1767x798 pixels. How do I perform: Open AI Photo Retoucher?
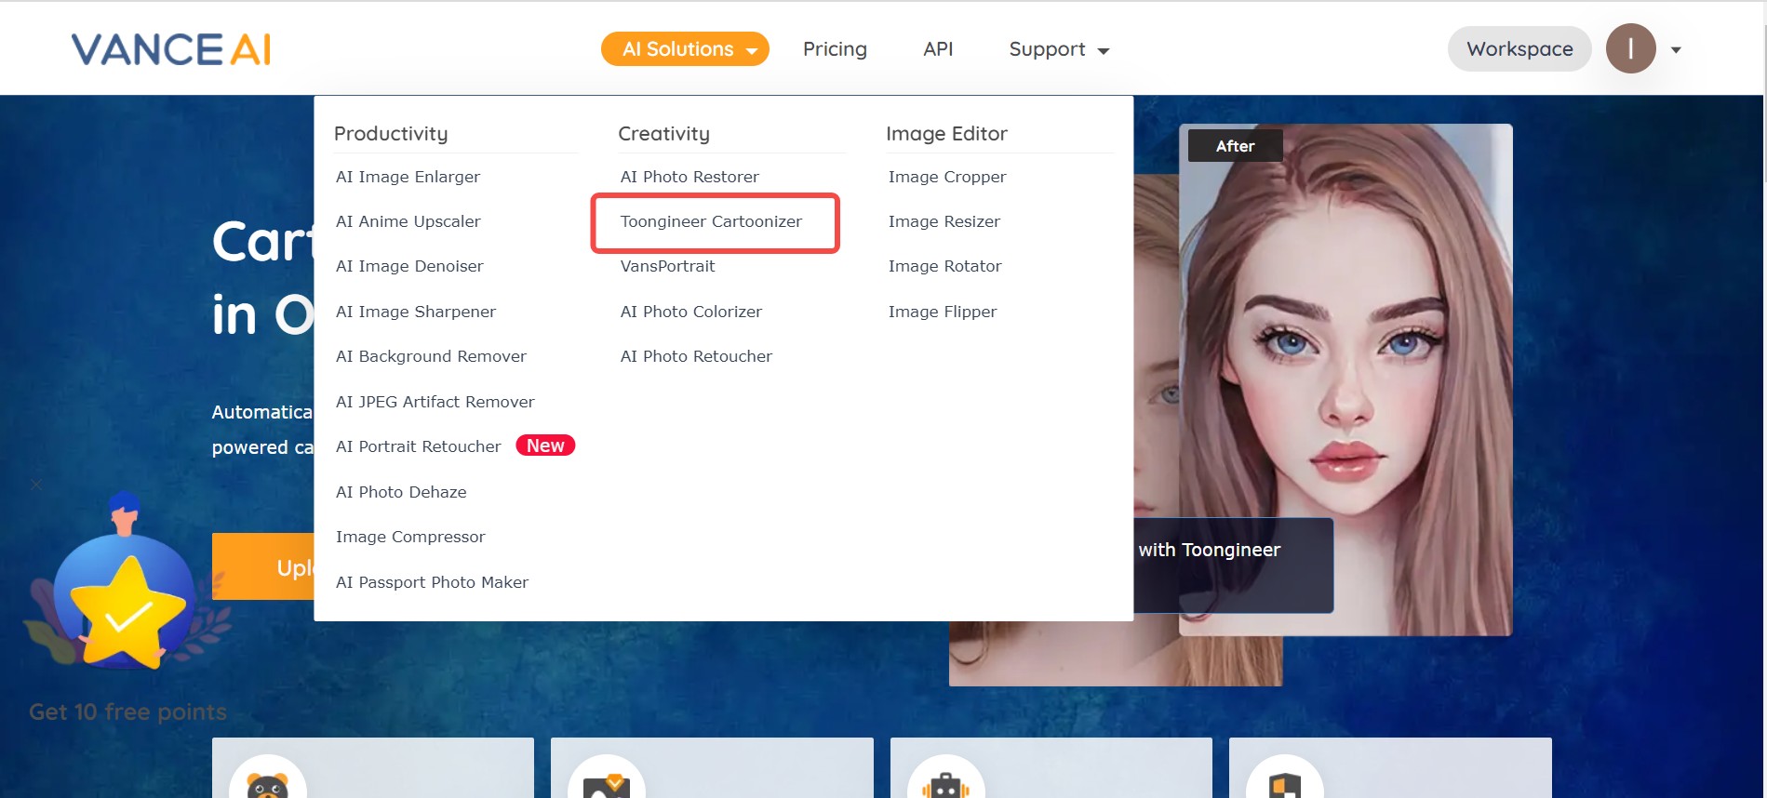pos(696,356)
